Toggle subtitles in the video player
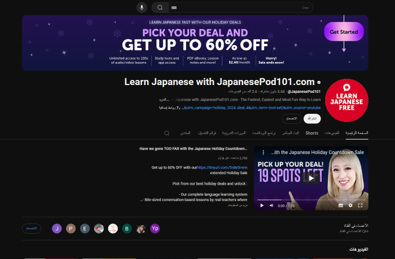This screenshot has width=395, height=259. [x=341, y=206]
